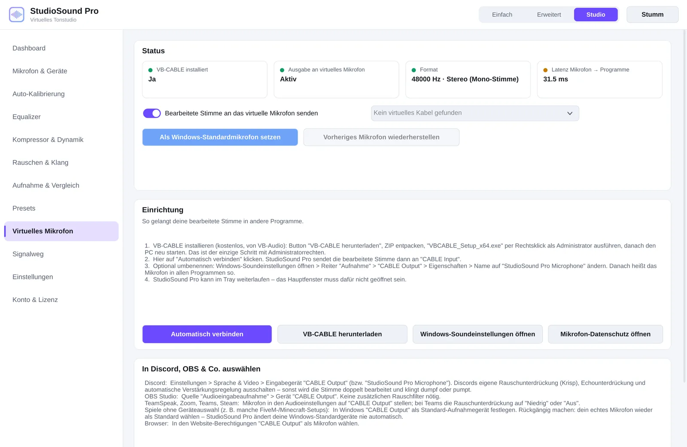Click Automatisch verbinden button
Image resolution: width=687 pixels, height=447 pixels.
coord(207,334)
